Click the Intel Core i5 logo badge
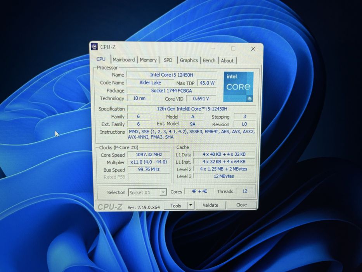The height and width of the screenshot is (272, 362). coord(238,87)
